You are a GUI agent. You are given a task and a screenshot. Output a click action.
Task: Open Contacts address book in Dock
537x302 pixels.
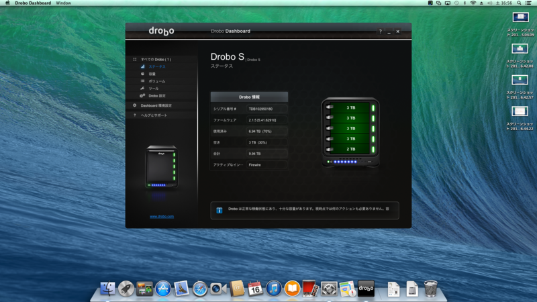pyautogui.click(x=237, y=289)
